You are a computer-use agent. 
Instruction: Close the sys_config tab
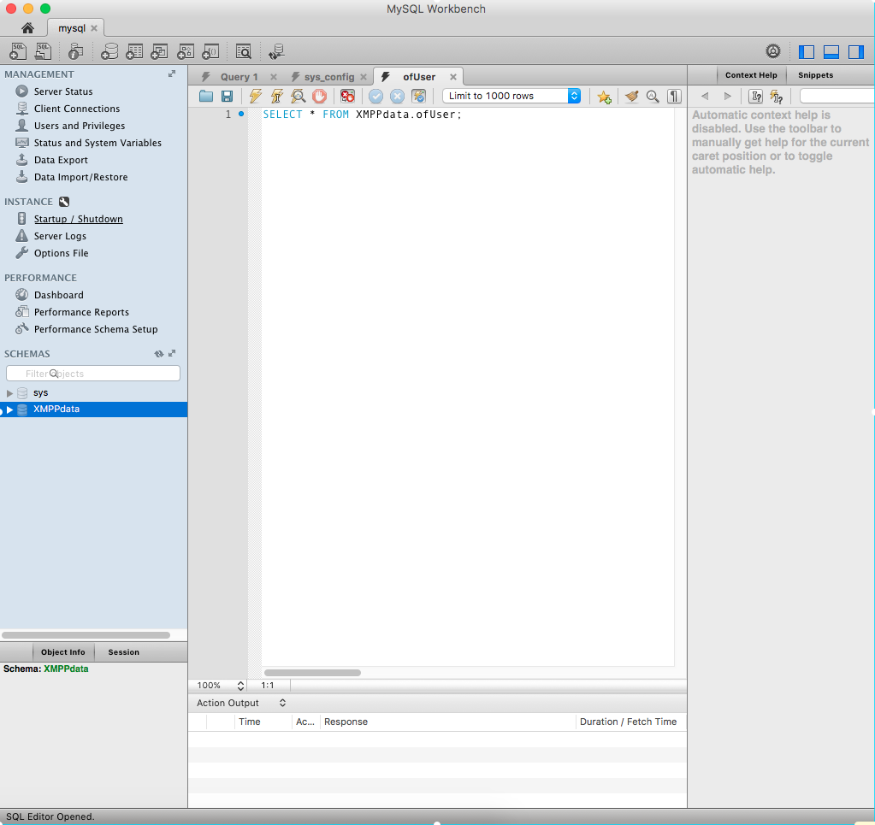(x=364, y=77)
